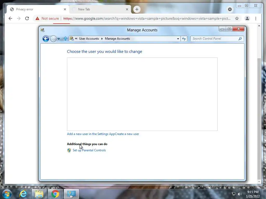Image resolution: width=266 pixels, height=199 pixels.
Task: Go back in the Manage Accounts window
Action: tap(46, 39)
